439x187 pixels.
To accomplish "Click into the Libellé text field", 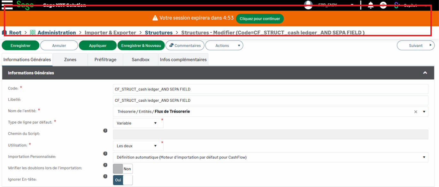I will click(x=270, y=100).
